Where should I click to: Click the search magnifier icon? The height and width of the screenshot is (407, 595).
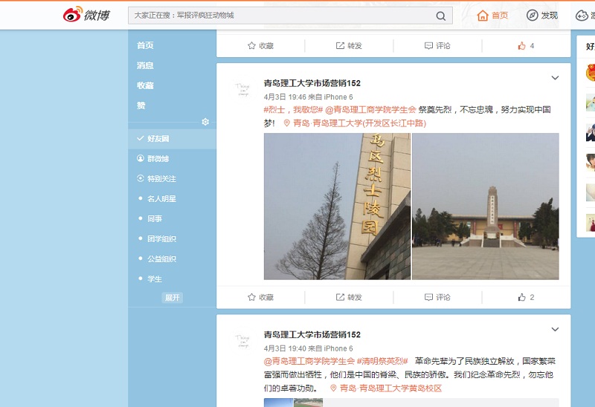[x=440, y=16]
